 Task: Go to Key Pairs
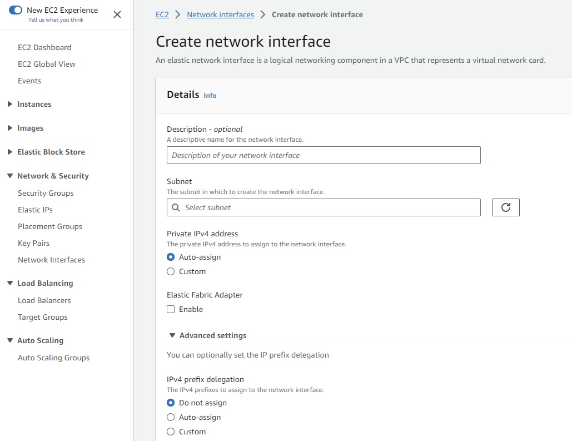coord(33,244)
